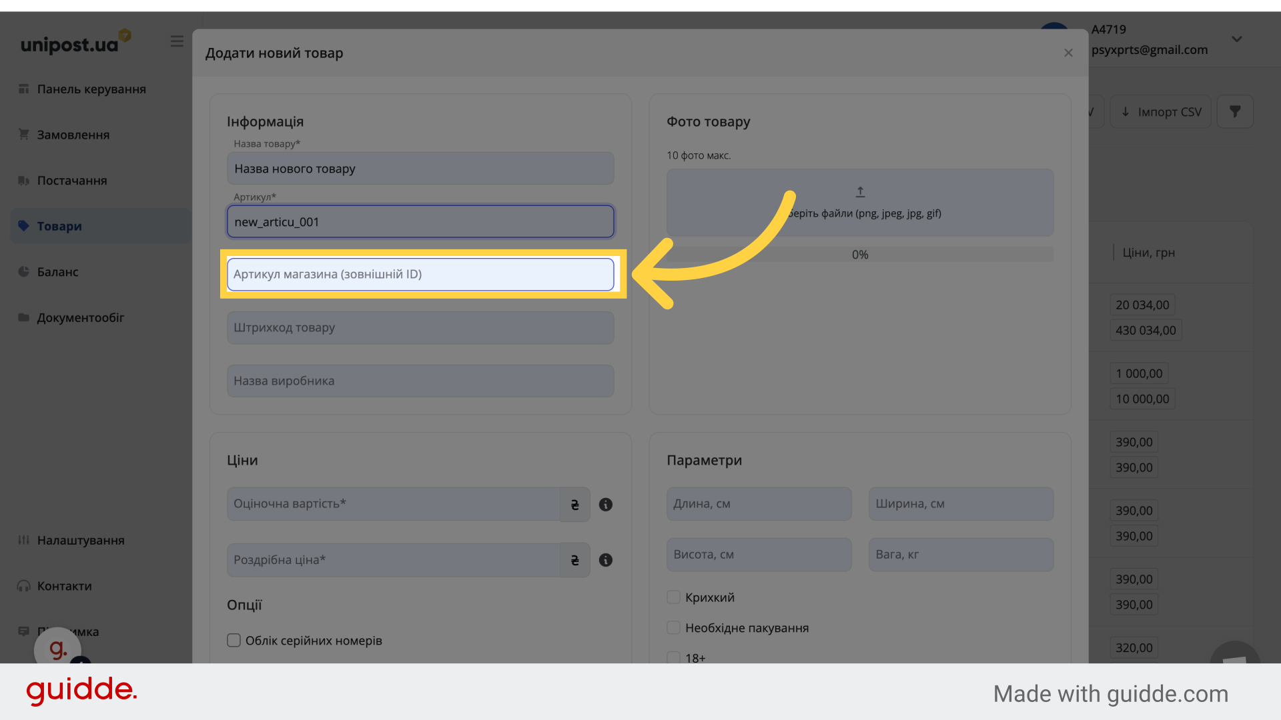
Task: Click the 430 034,00 price value
Action: click(1146, 330)
